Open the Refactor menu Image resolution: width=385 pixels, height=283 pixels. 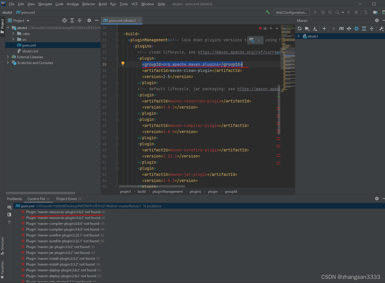tap(89, 4)
